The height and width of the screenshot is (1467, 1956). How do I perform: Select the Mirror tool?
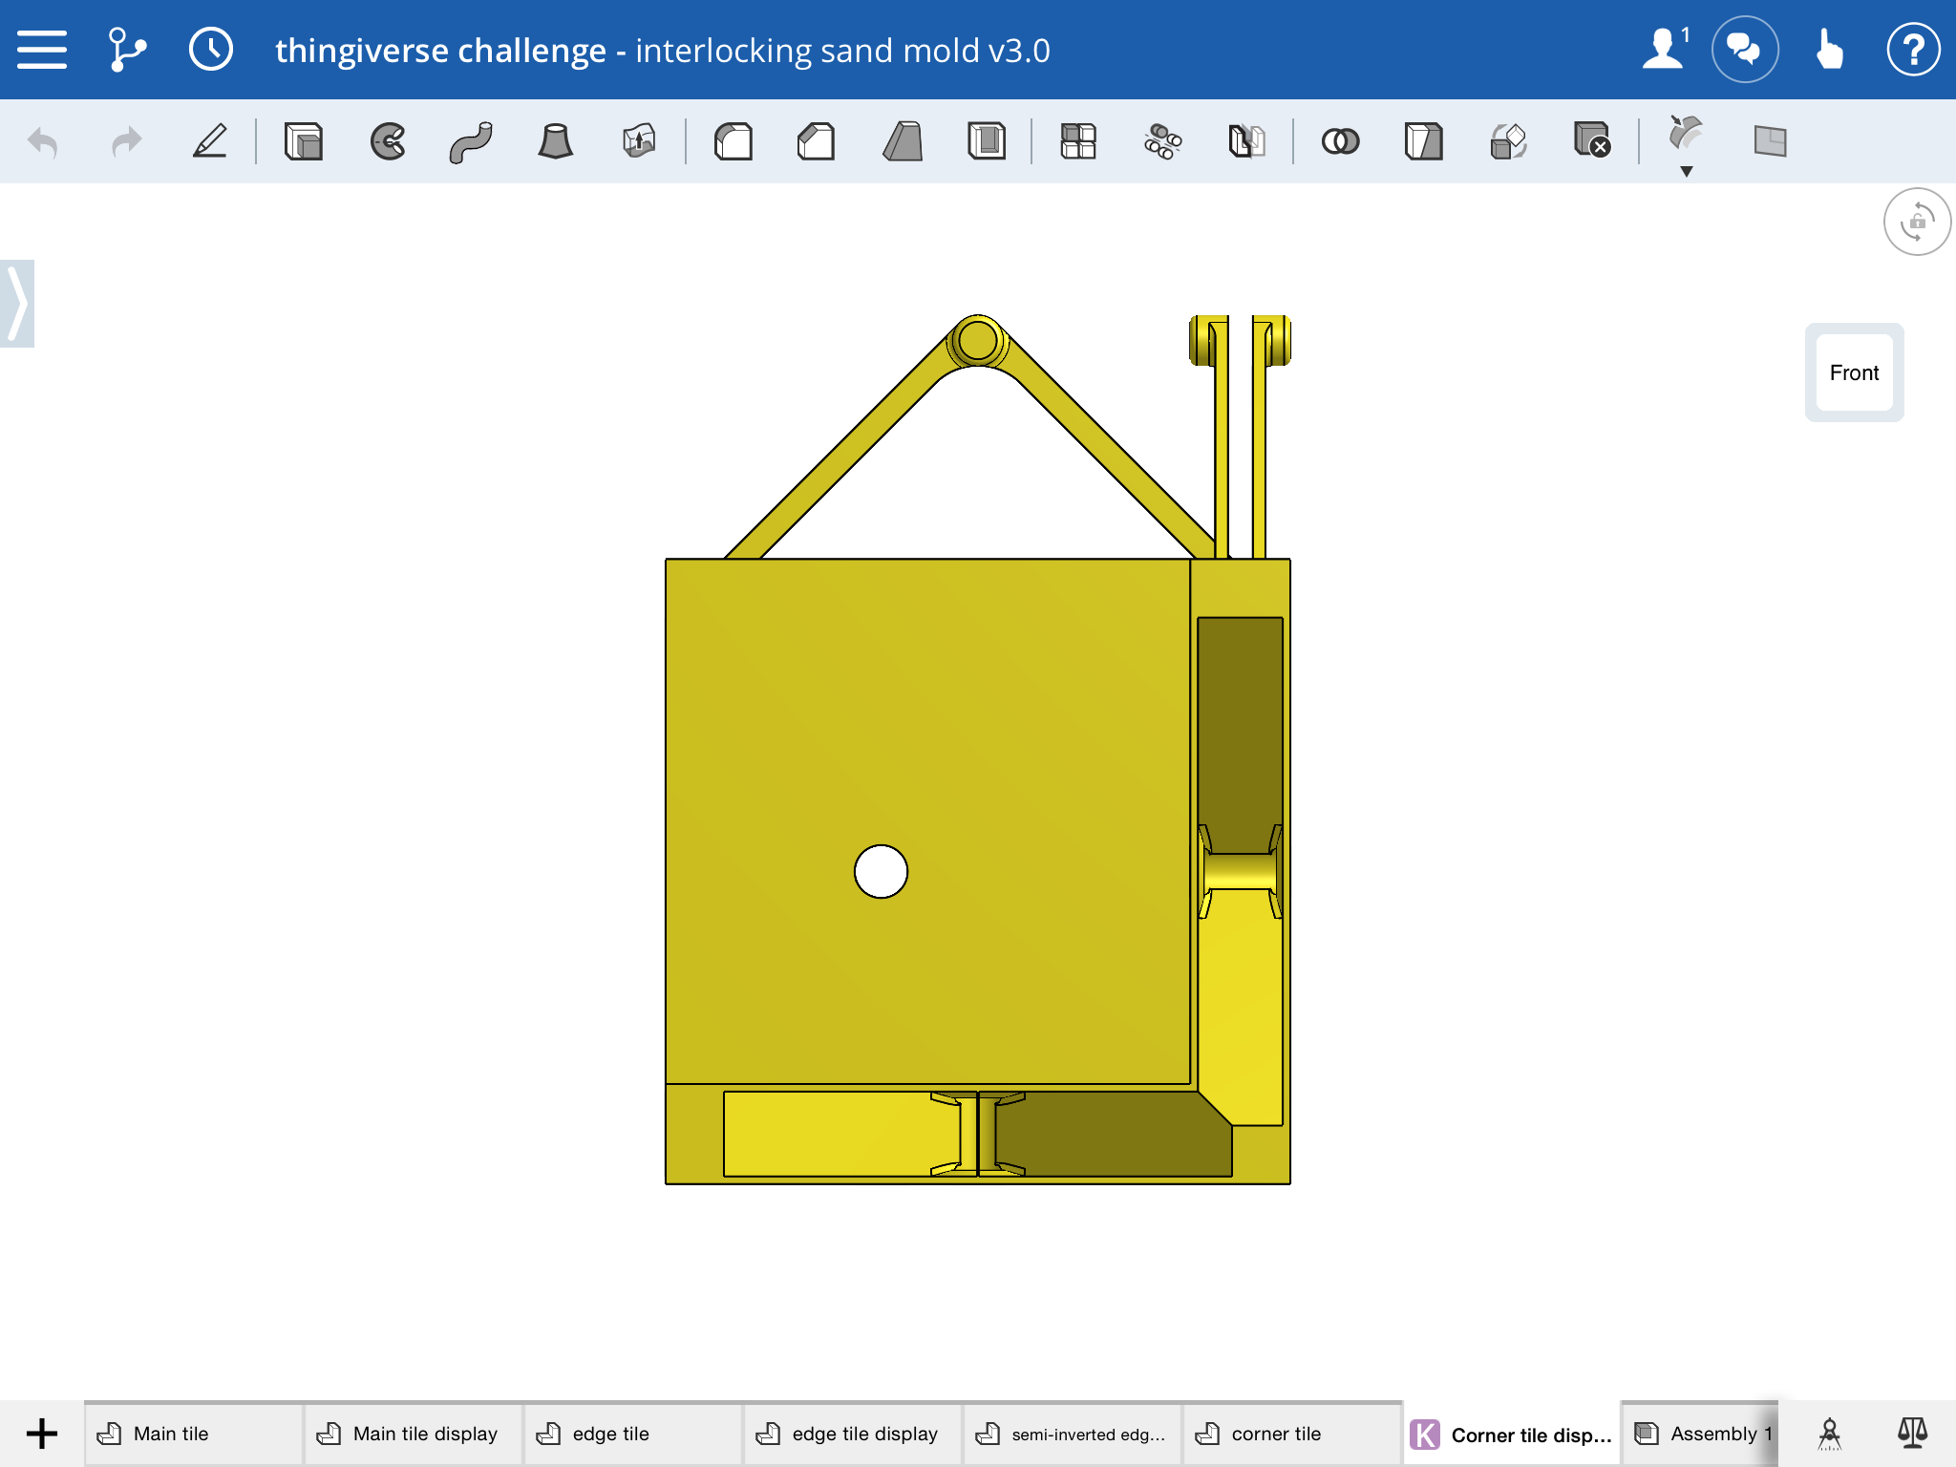coord(1246,141)
